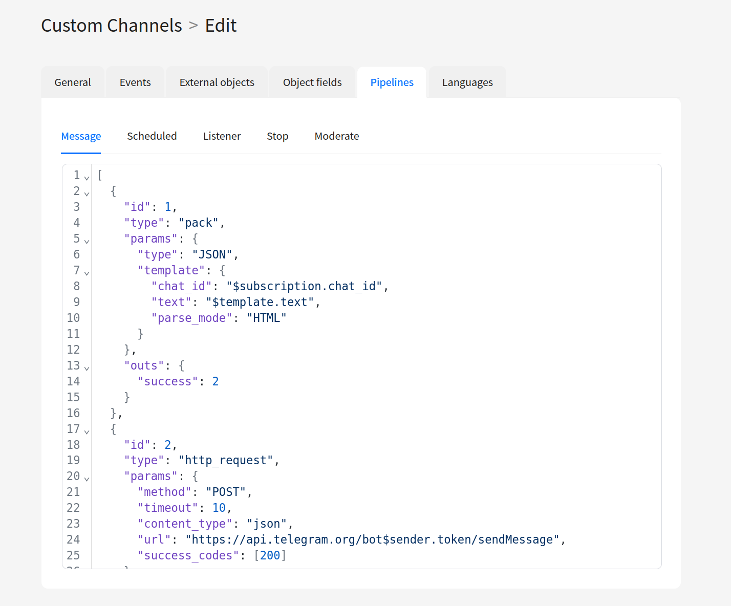The image size is (731, 606).
Task: Click the "chat_id" key
Action: tap(182, 286)
